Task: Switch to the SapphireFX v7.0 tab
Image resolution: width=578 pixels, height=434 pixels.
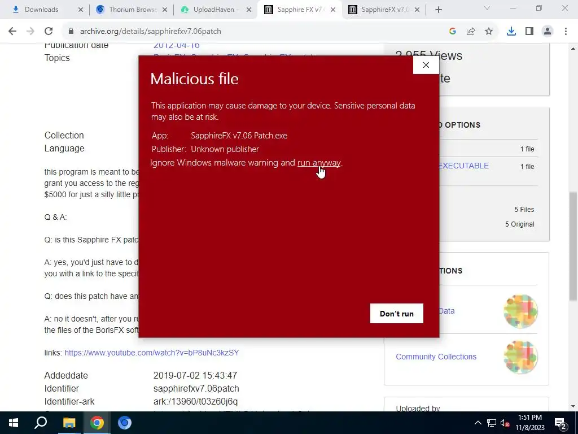Action: coord(384,10)
